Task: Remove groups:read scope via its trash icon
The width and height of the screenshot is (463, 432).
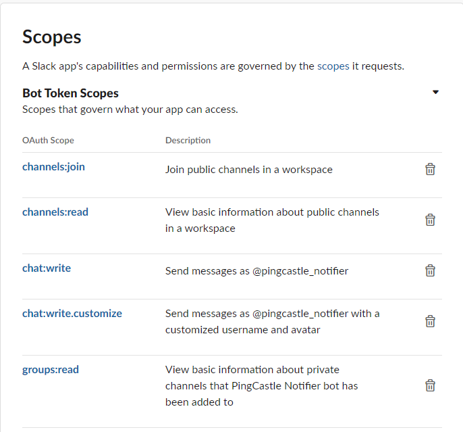Action: pos(430,385)
